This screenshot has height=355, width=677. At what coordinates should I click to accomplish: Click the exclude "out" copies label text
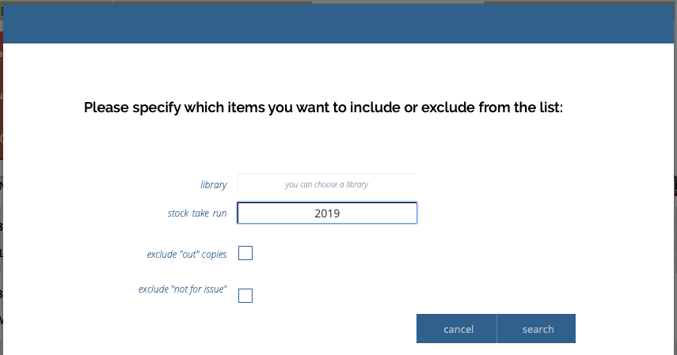pyautogui.click(x=187, y=255)
